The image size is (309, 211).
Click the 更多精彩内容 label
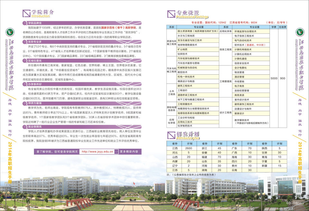coord(129,151)
